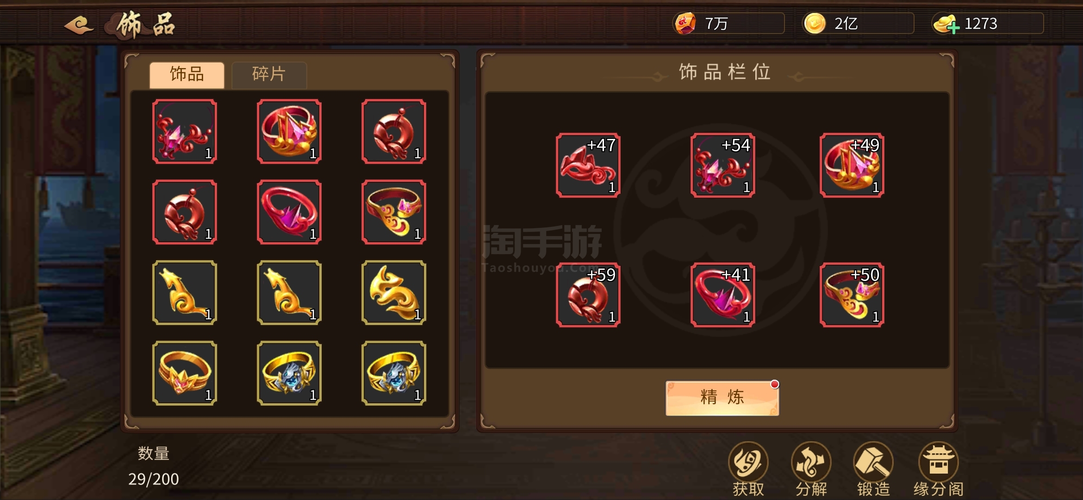1083x500 pixels.
Task: Select the equipped +59 red pendant slot
Action: click(588, 295)
